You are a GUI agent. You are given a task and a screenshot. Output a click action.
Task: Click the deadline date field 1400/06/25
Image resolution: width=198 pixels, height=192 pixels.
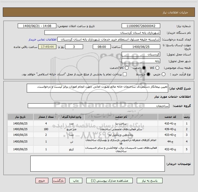(141, 47)
